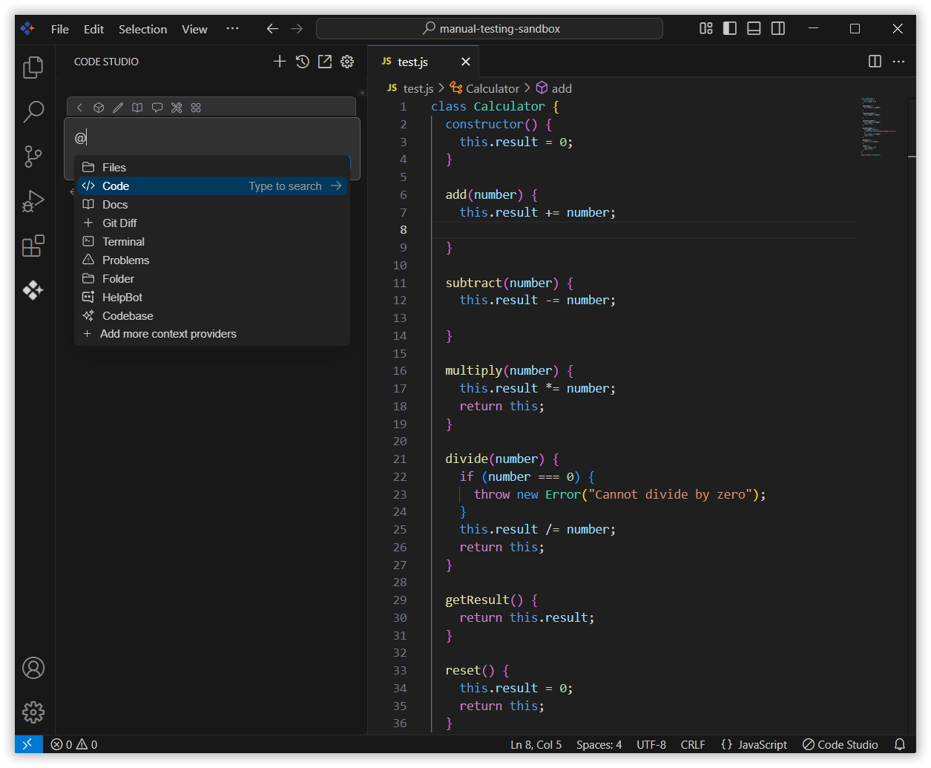This screenshot has width=931, height=768.
Task: Click Code Studio status bar button
Action: pyautogui.click(x=840, y=744)
